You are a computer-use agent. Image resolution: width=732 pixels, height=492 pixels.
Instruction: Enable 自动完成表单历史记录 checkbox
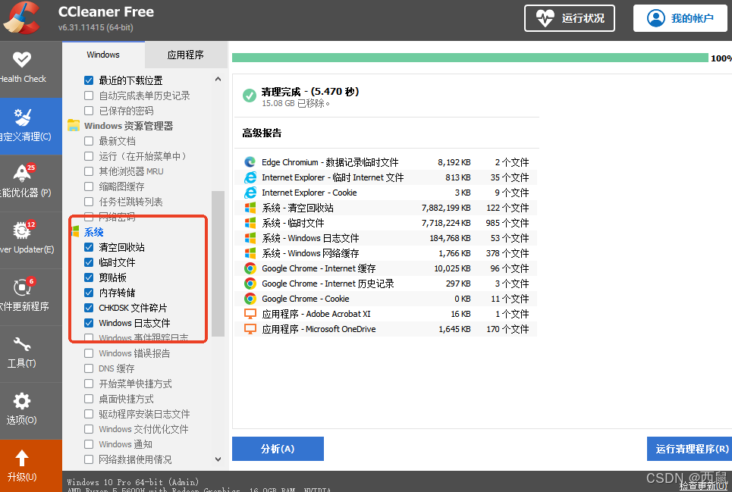(89, 96)
